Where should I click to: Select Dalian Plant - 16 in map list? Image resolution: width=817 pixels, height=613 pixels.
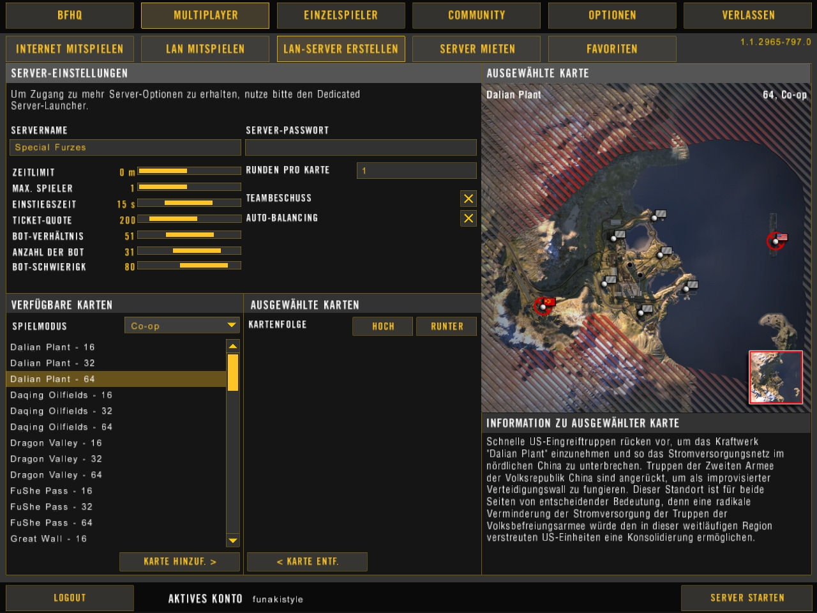[x=116, y=347]
